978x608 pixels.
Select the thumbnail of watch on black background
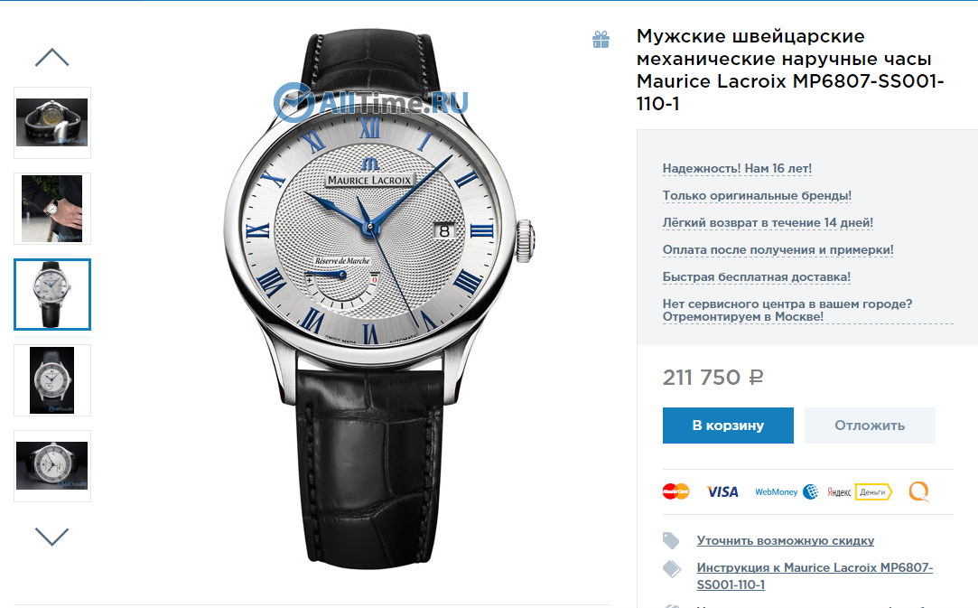[x=52, y=380]
